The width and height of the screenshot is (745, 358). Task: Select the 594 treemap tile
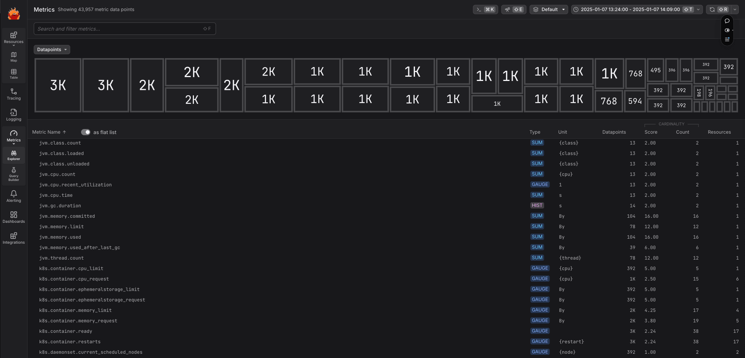coord(635,101)
